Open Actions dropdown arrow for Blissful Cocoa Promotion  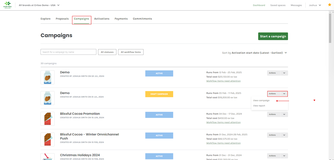pyautogui.click(x=284, y=114)
